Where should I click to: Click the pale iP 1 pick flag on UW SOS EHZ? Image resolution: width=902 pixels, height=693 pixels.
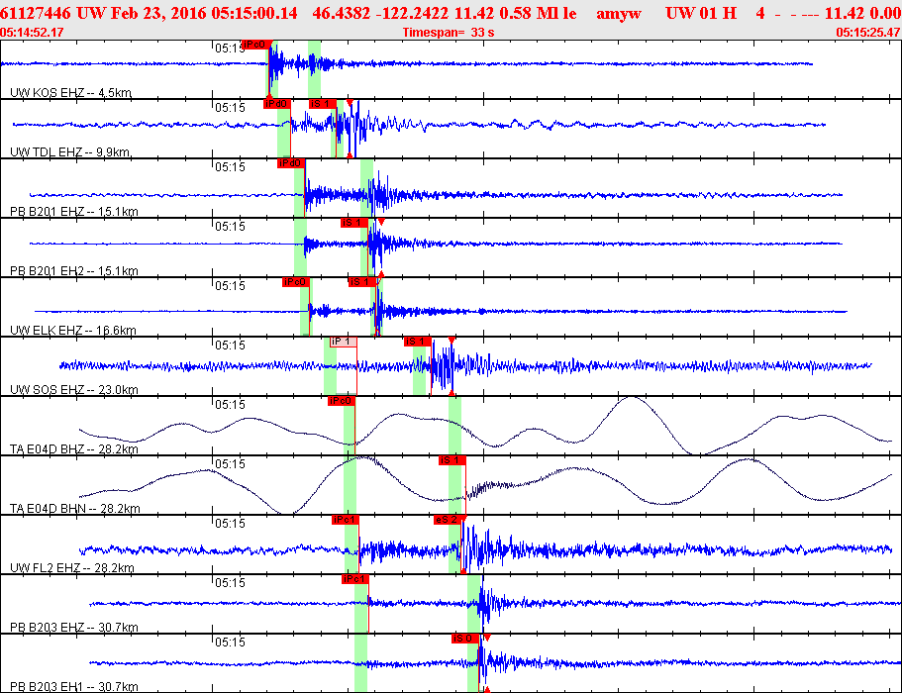pyautogui.click(x=343, y=342)
